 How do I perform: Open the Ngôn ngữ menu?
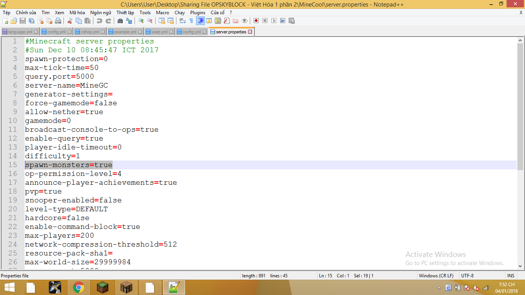101,13
